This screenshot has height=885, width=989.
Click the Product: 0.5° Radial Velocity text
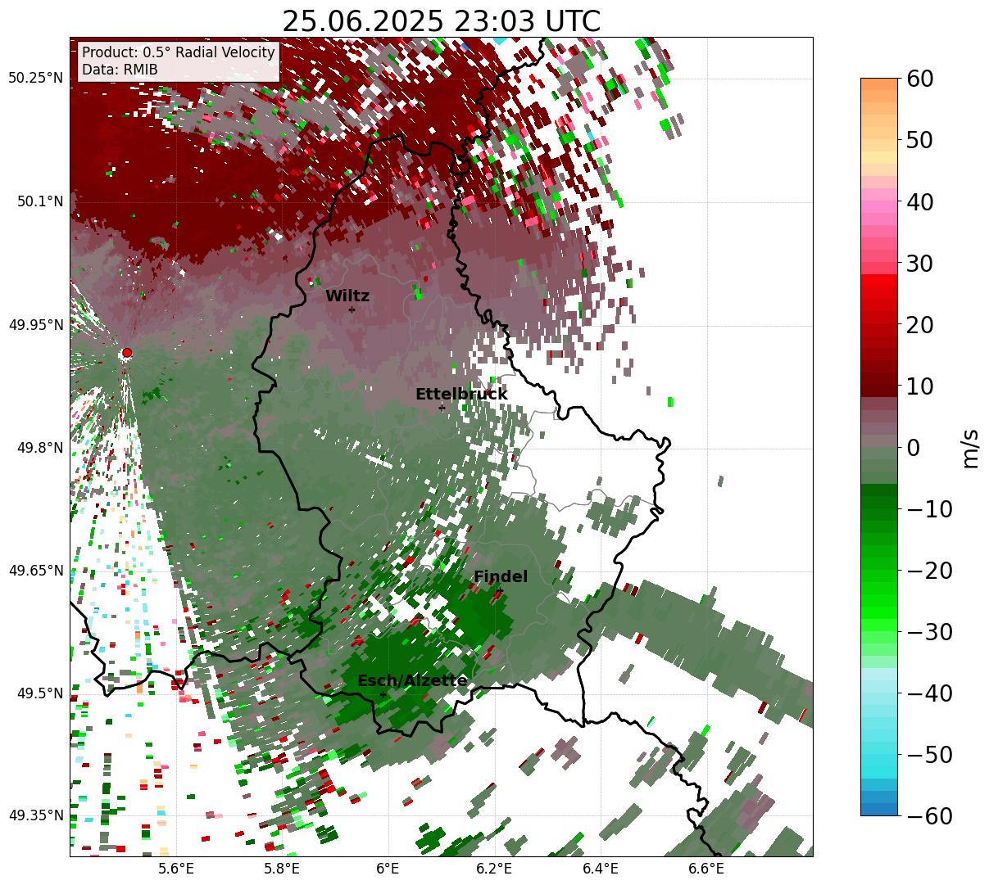click(x=179, y=52)
